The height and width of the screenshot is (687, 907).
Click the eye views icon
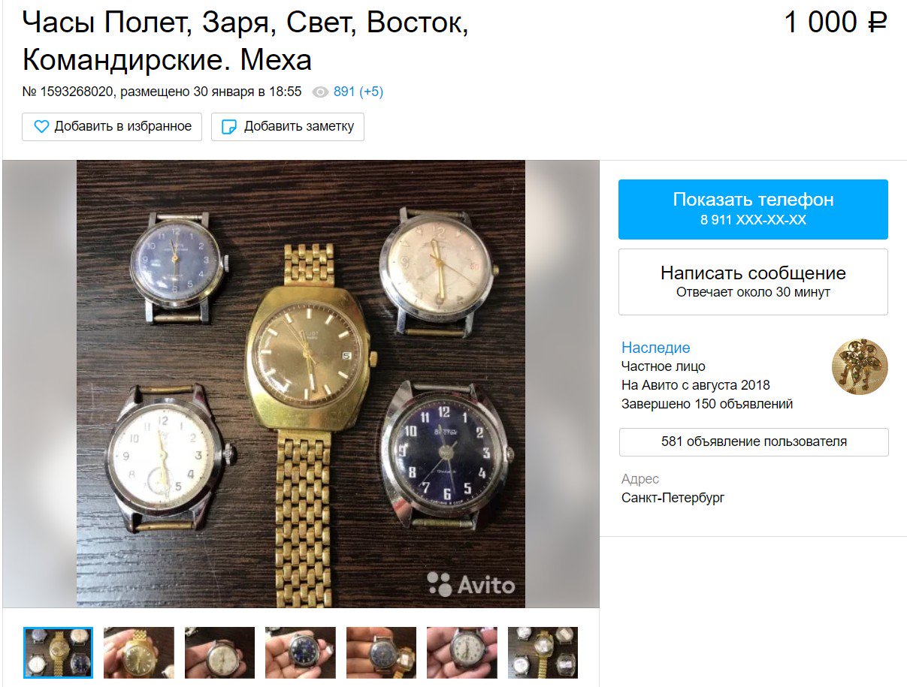(321, 92)
